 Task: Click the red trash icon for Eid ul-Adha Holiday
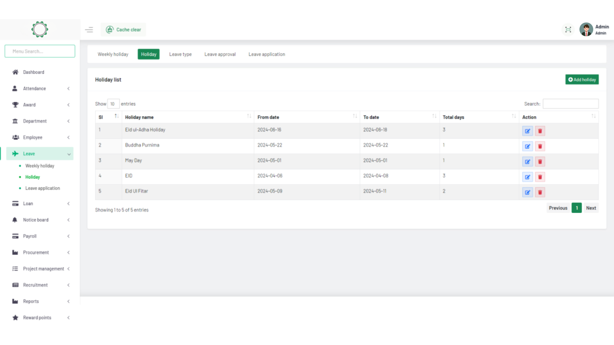tap(540, 131)
